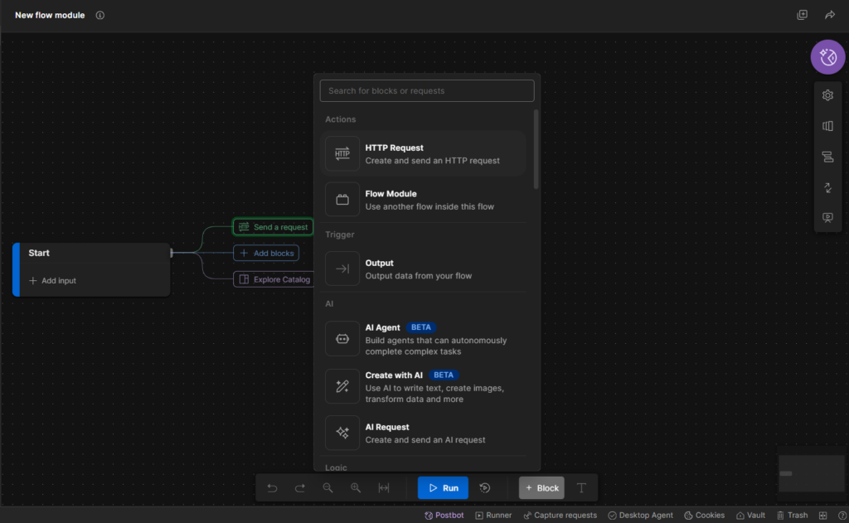
Task: Open the purple Postbot AI assistant button
Action: coord(827,57)
